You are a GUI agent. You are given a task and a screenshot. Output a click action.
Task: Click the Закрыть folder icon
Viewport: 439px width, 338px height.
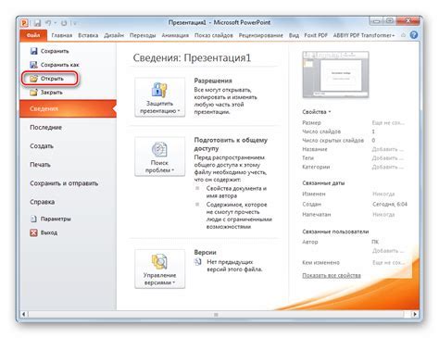[33, 92]
